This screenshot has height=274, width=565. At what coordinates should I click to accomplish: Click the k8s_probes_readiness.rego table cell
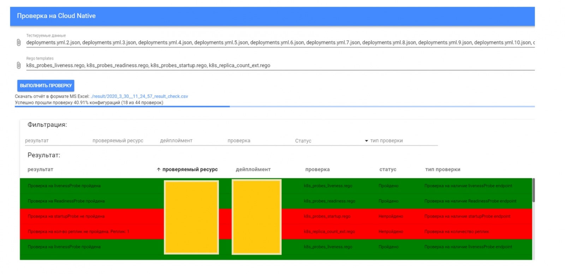329,201
